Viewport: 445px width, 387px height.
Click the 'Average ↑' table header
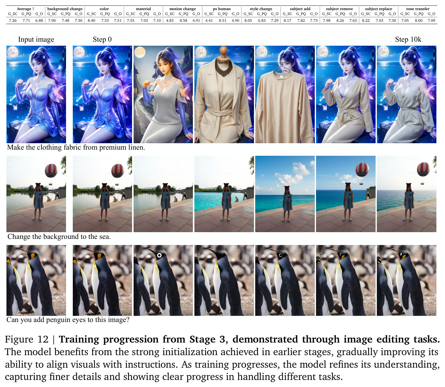(25, 9)
